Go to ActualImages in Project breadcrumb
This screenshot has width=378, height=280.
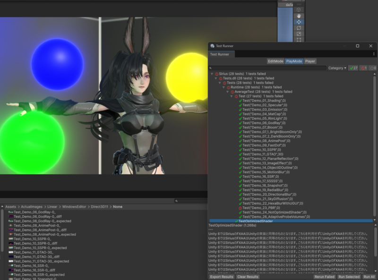[x=32, y=207]
